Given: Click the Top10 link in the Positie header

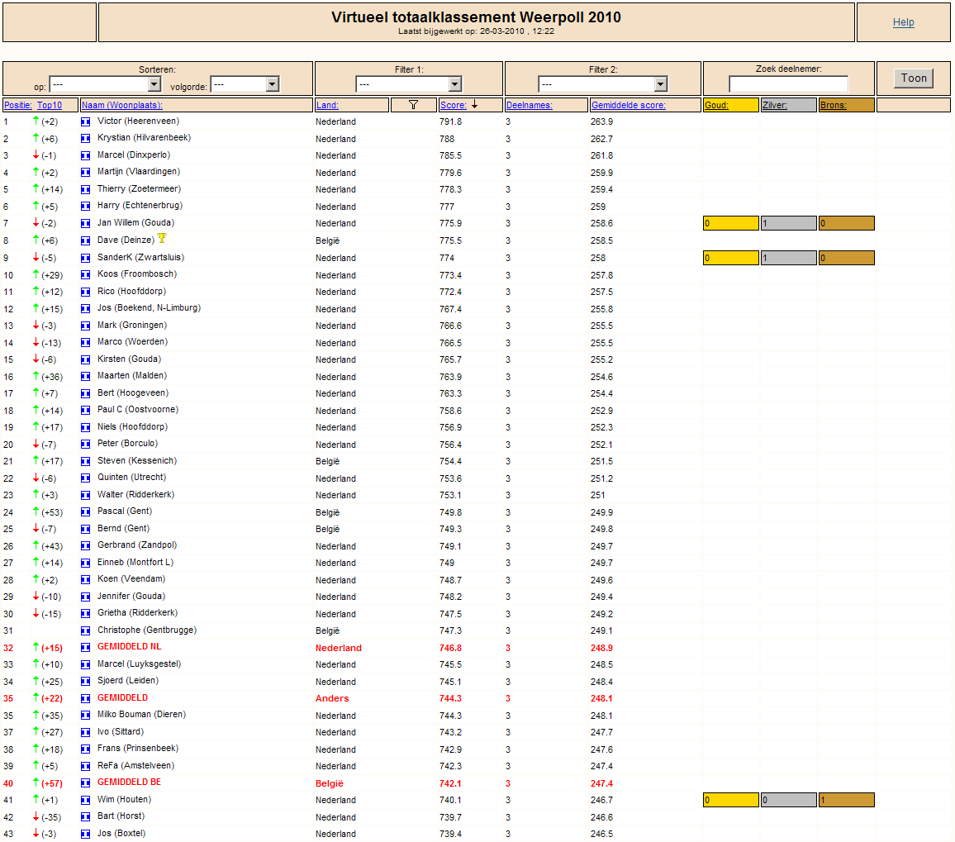Looking at the screenshot, I should pyautogui.click(x=50, y=106).
